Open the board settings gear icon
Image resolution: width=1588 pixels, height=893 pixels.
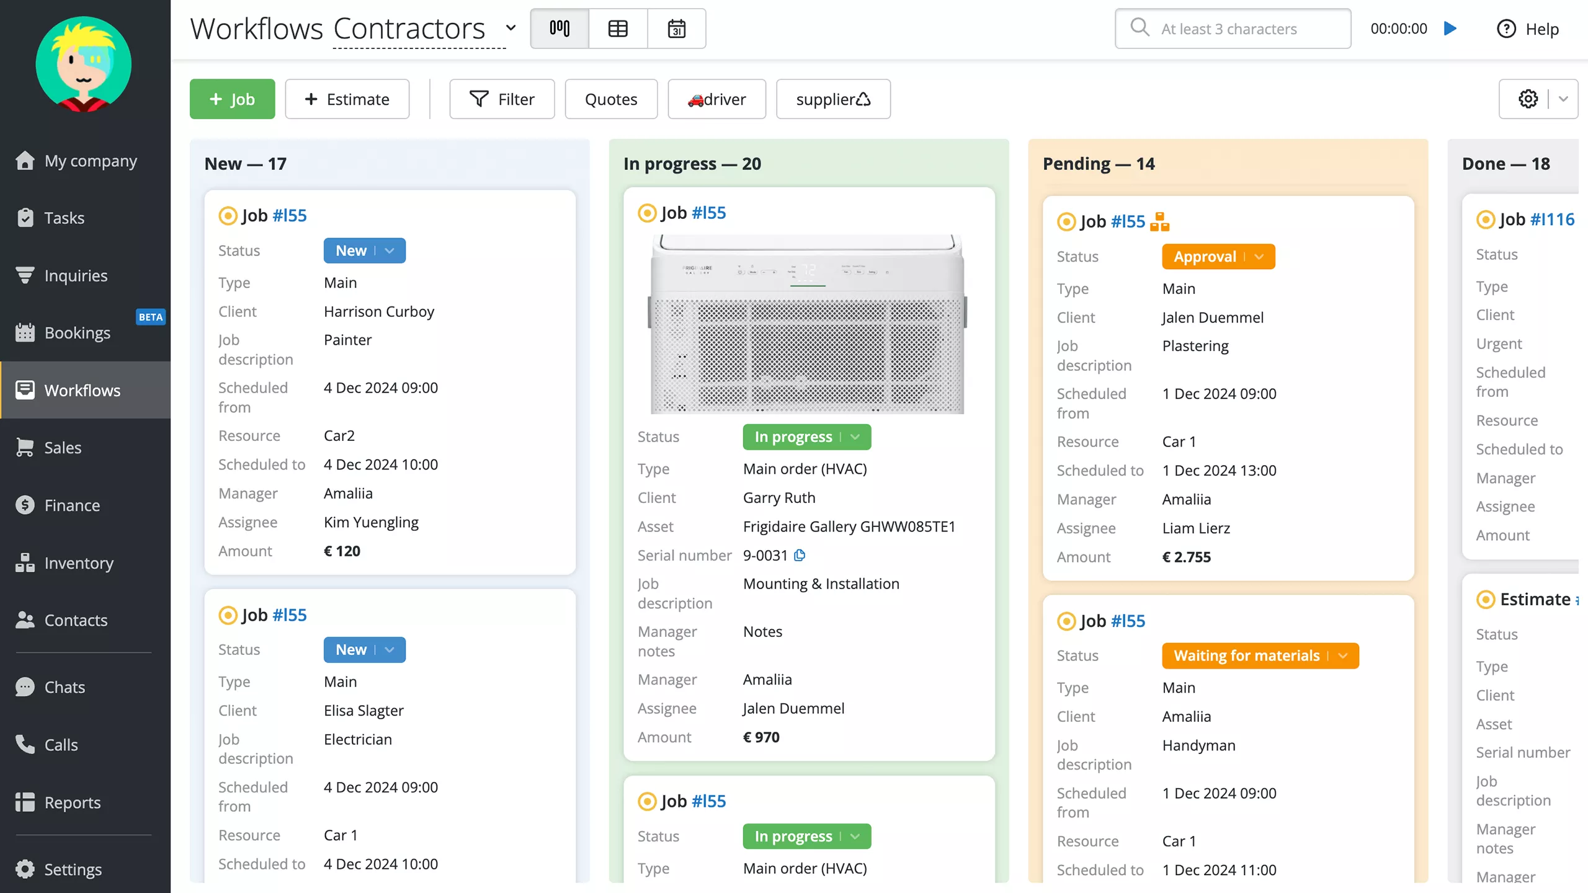(x=1528, y=99)
